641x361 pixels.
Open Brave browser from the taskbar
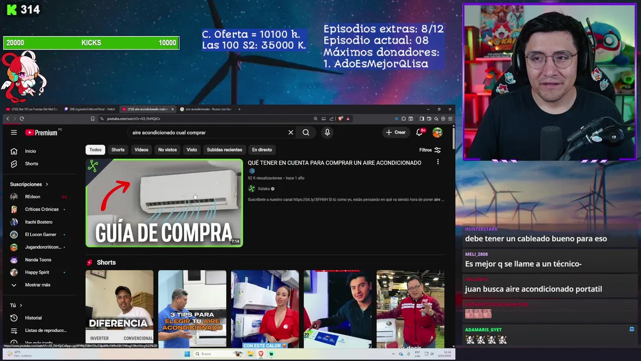tap(261, 353)
